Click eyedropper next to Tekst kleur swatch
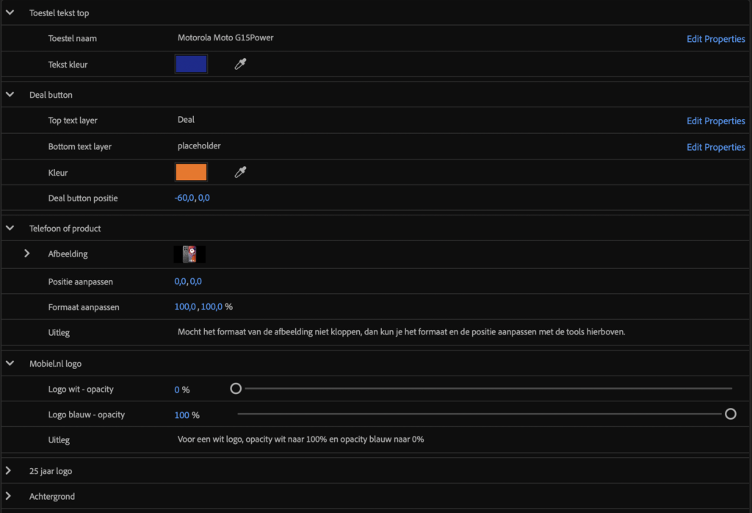The image size is (752, 513). pyautogui.click(x=240, y=65)
